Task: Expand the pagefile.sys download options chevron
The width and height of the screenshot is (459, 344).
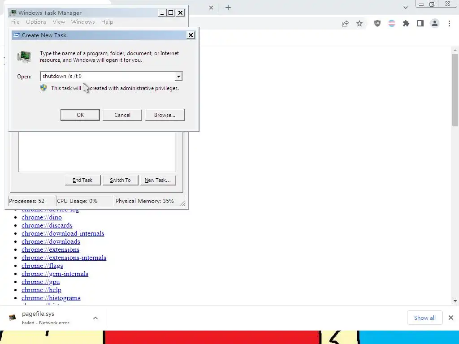Action: [95, 318]
